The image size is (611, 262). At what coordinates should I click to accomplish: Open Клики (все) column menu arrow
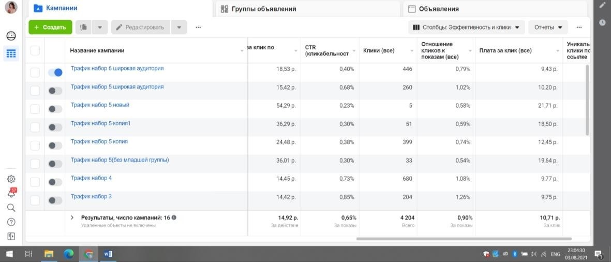(x=412, y=51)
